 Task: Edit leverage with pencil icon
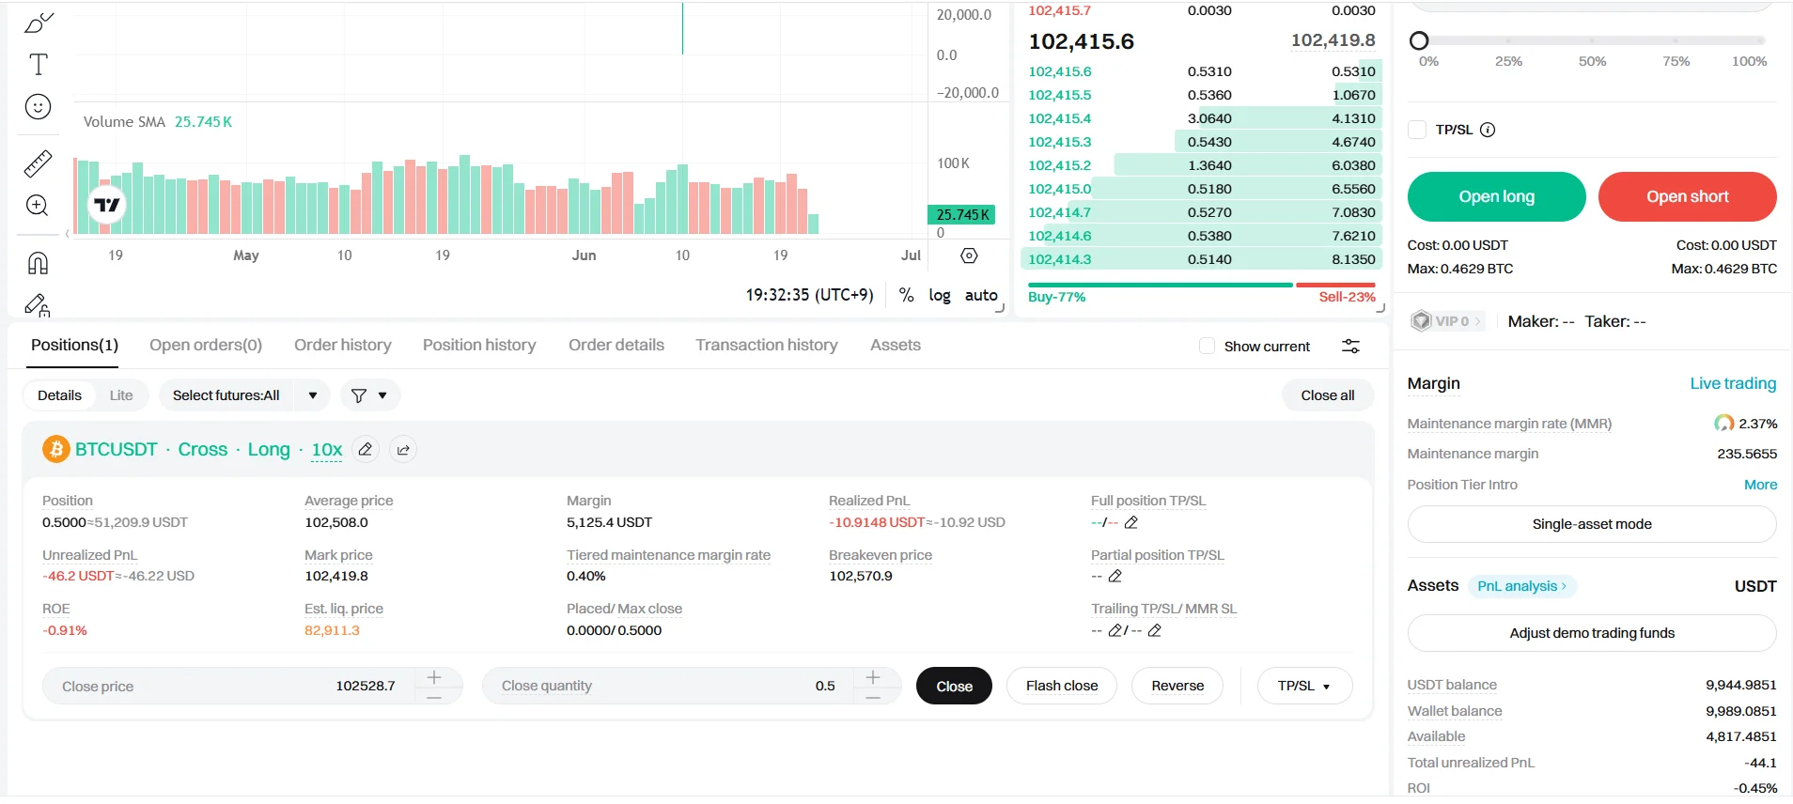366,450
